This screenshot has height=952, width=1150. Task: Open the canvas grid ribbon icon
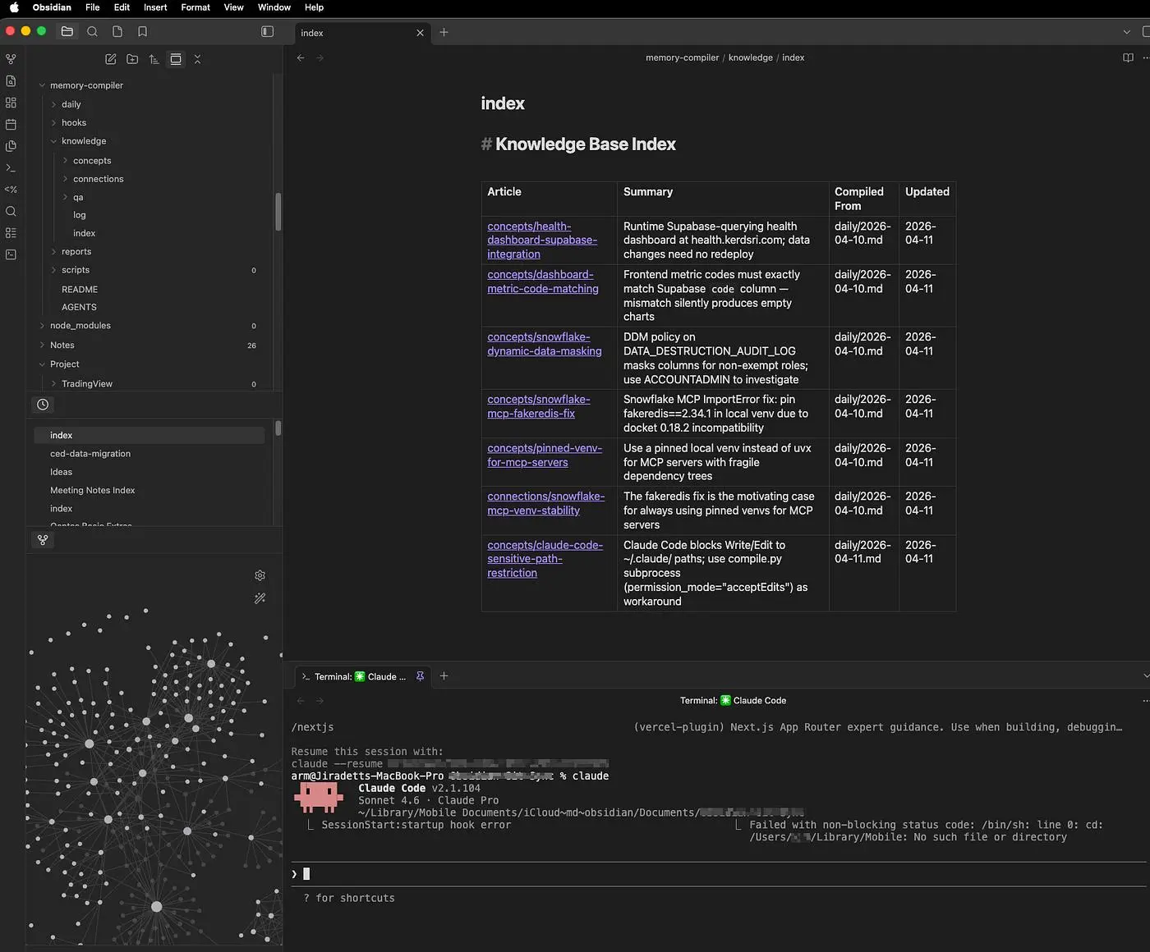[x=11, y=103]
